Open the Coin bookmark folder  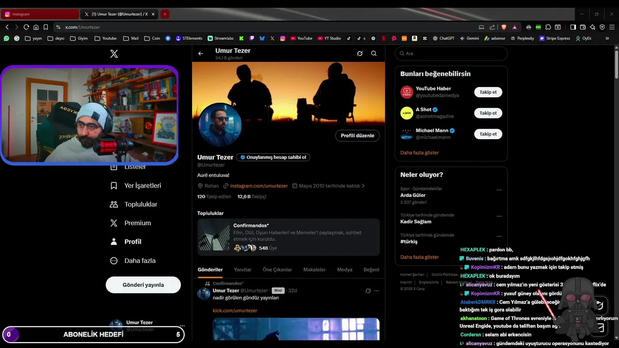click(152, 38)
